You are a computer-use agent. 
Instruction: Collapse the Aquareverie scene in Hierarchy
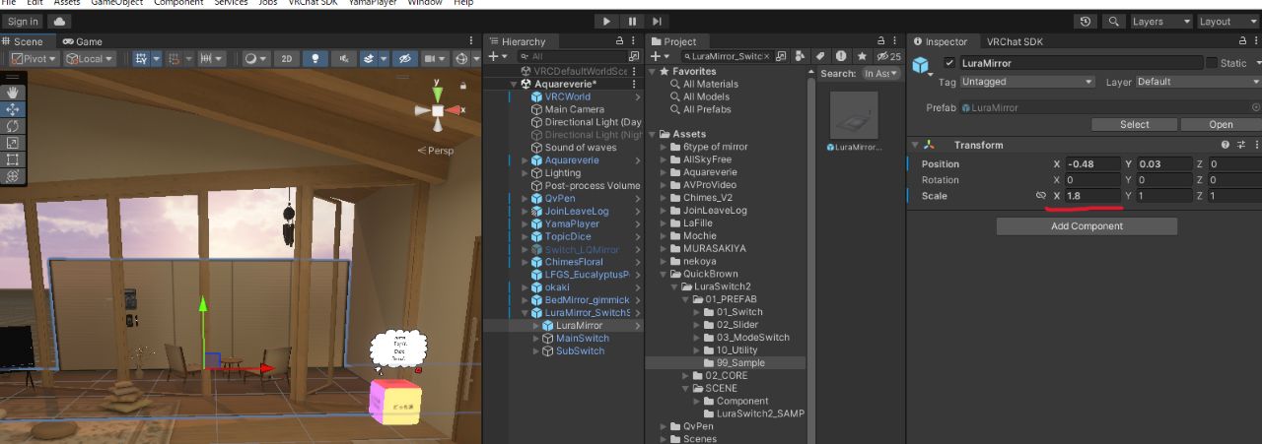pyautogui.click(x=514, y=85)
